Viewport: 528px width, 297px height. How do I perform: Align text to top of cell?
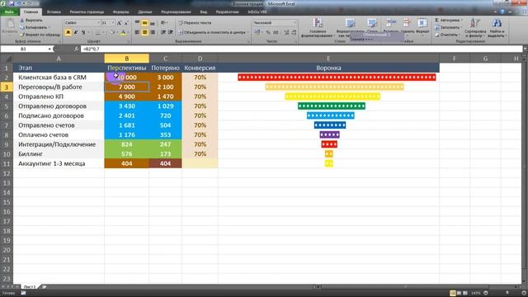point(137,23)
